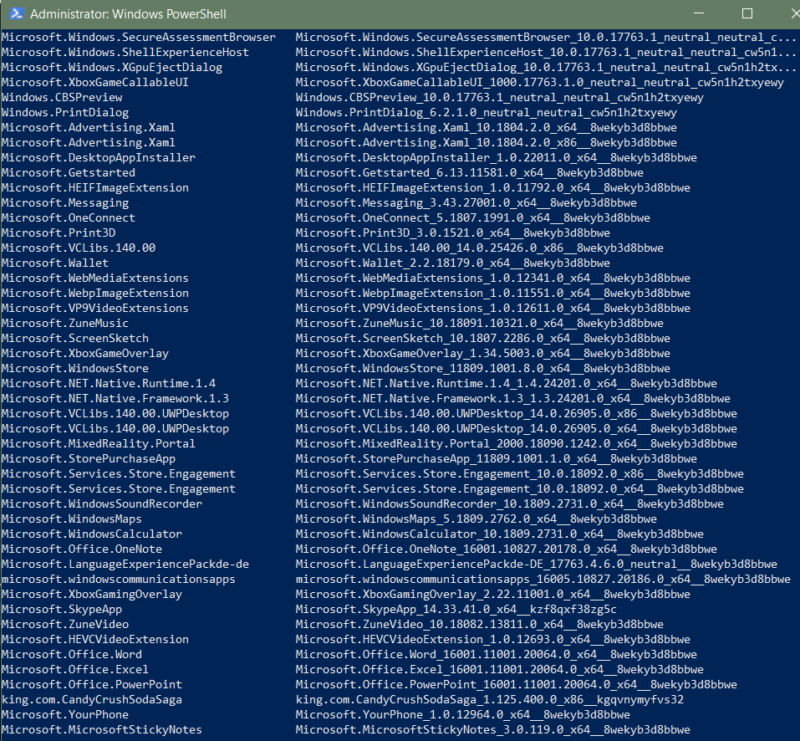Viewport: 800px width, 741px height.
Task: Select Microsoft.SkypeApp name entry
Action: pyautogui.click(x=62, y=610)
